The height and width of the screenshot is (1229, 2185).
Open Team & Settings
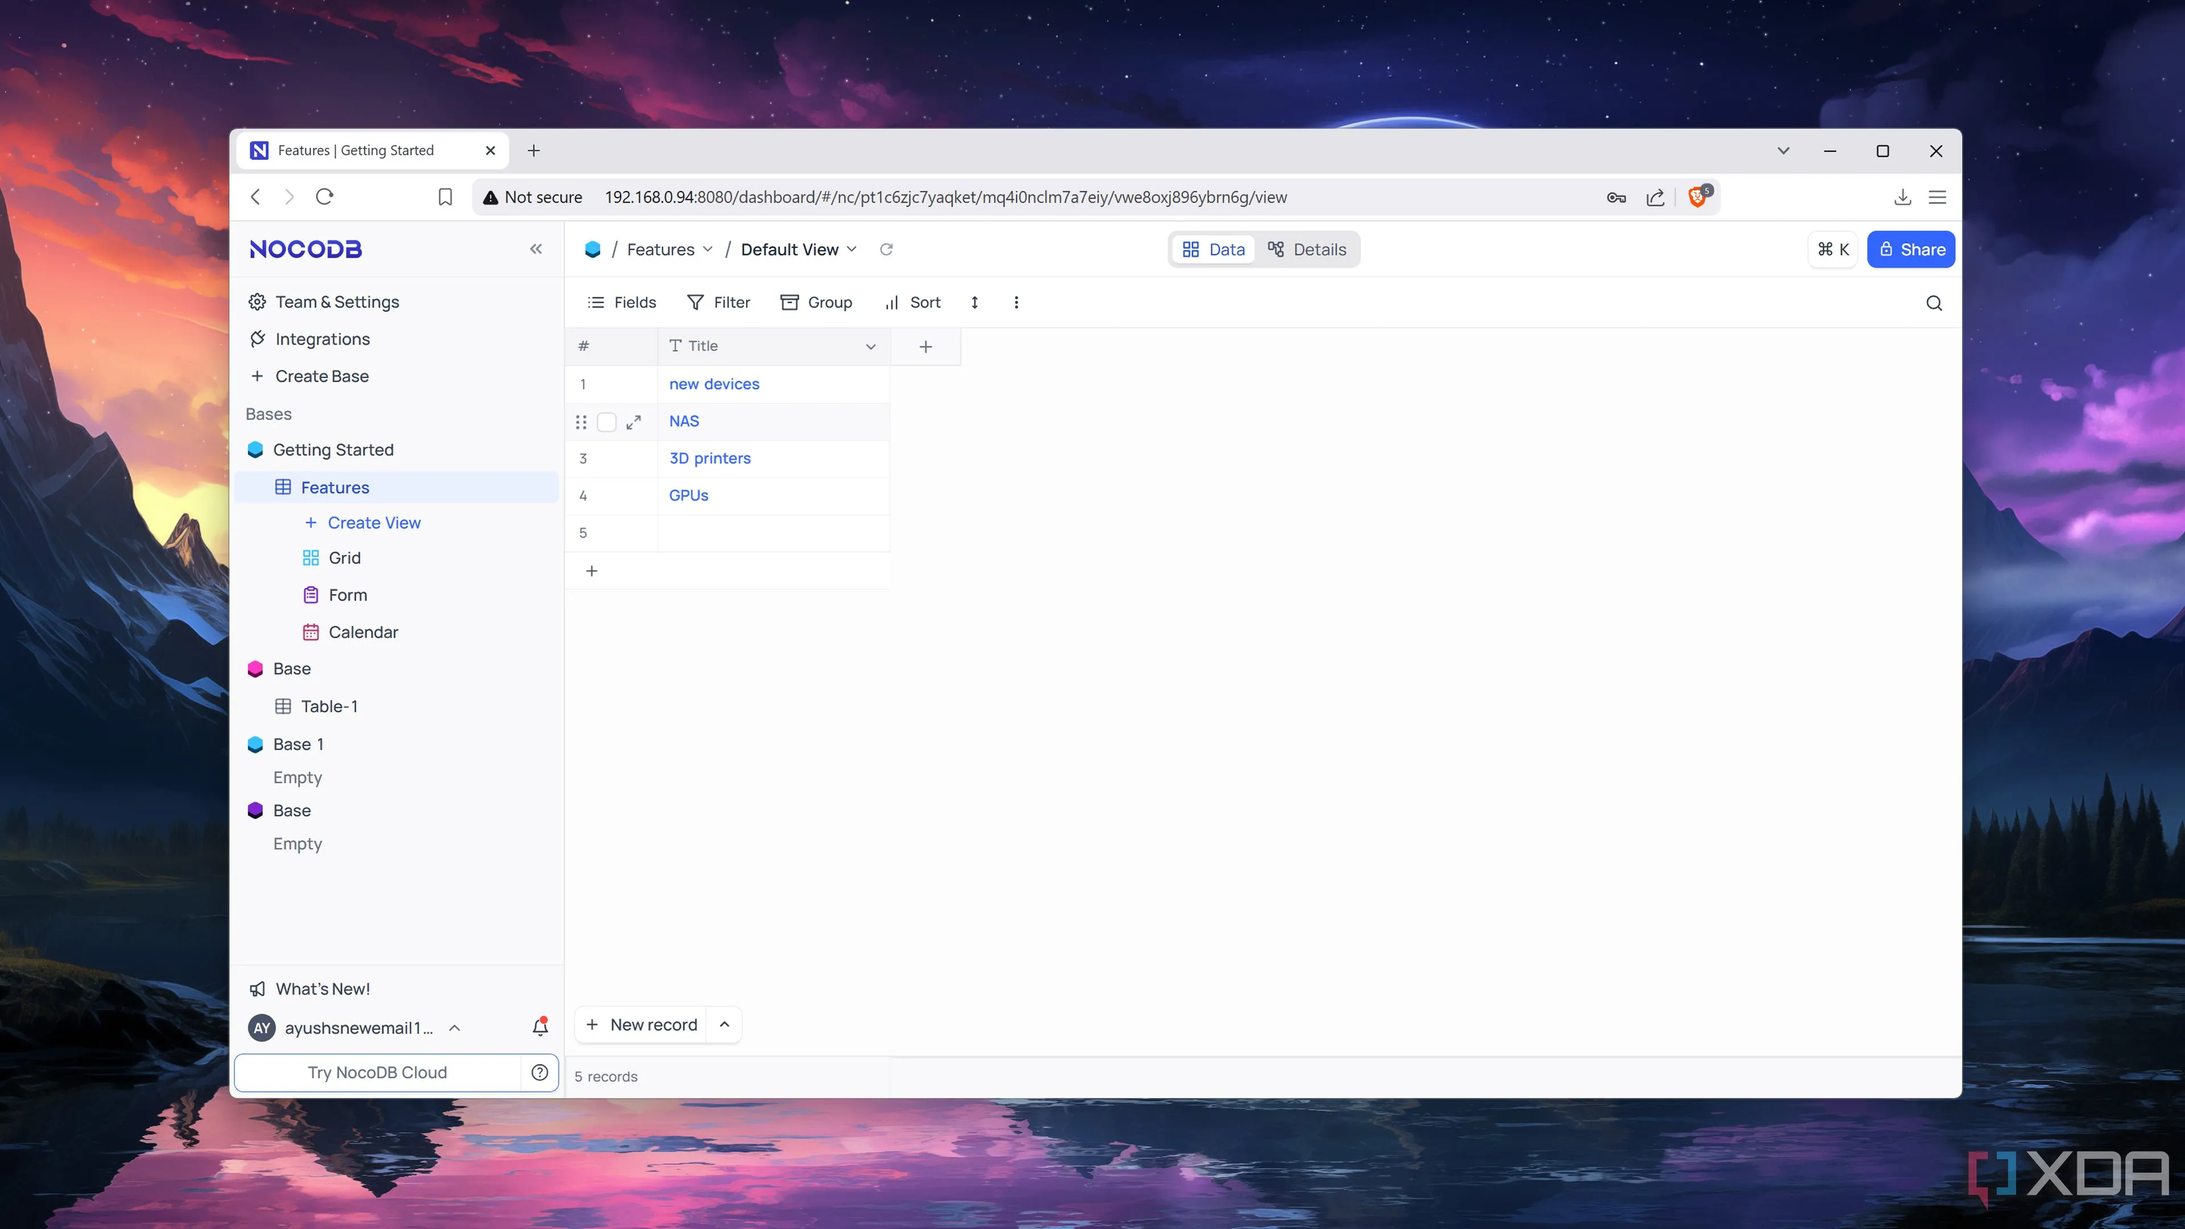pyautogui.click(x=324, y=302)
